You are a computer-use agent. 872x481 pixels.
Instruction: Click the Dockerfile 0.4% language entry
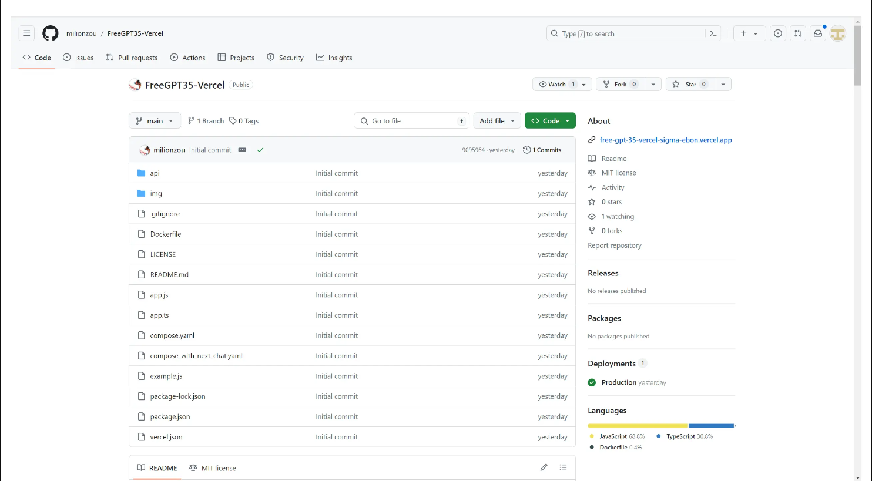pyautogui.click(x=616, y=448)
